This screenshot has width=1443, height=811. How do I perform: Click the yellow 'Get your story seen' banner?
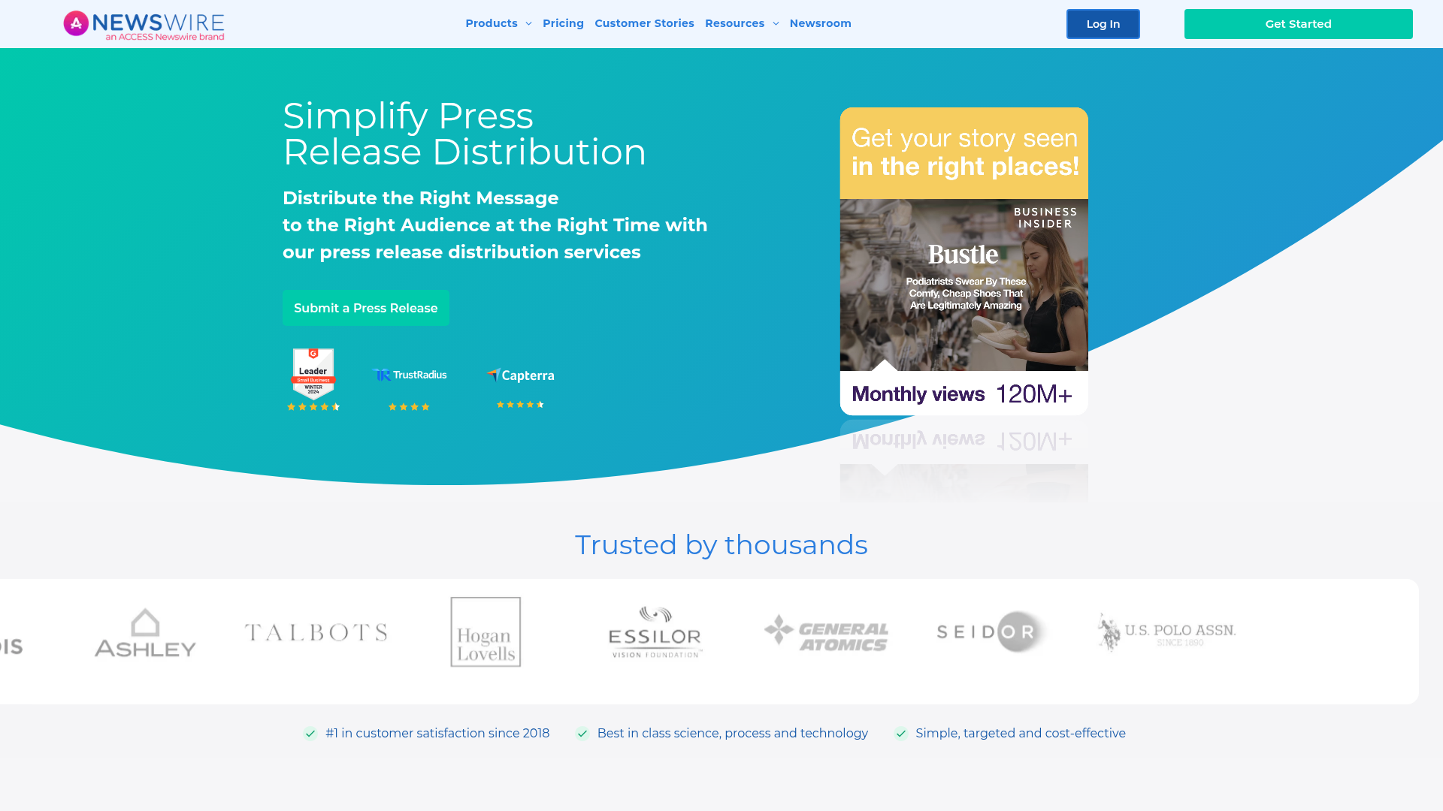(964, 153)
